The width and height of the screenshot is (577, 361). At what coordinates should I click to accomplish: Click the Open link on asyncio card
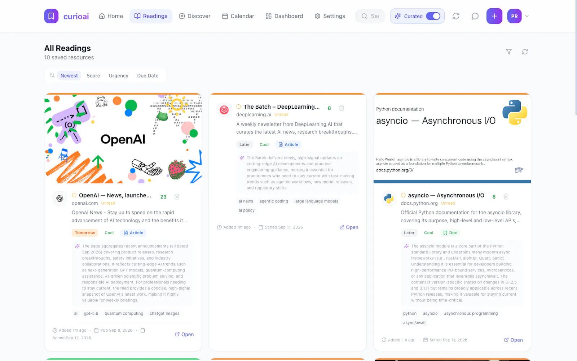513,340
